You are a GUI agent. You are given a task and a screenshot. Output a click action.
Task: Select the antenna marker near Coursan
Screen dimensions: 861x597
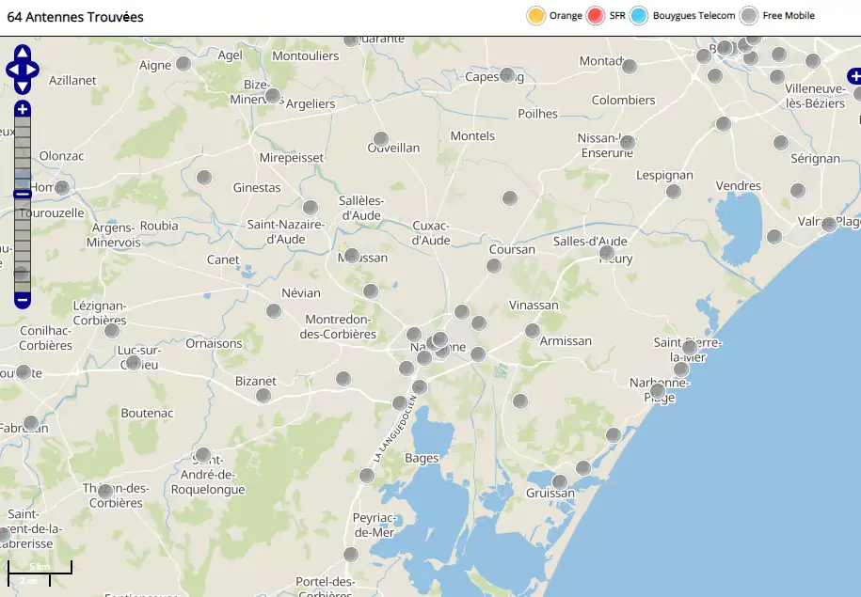[494, 266]
